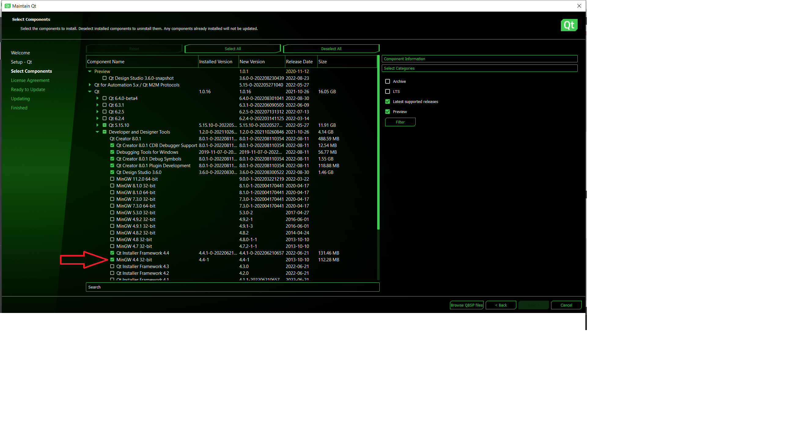788x434 pixels.
Task: Click the Search input field
Action: tap(233, 287)
